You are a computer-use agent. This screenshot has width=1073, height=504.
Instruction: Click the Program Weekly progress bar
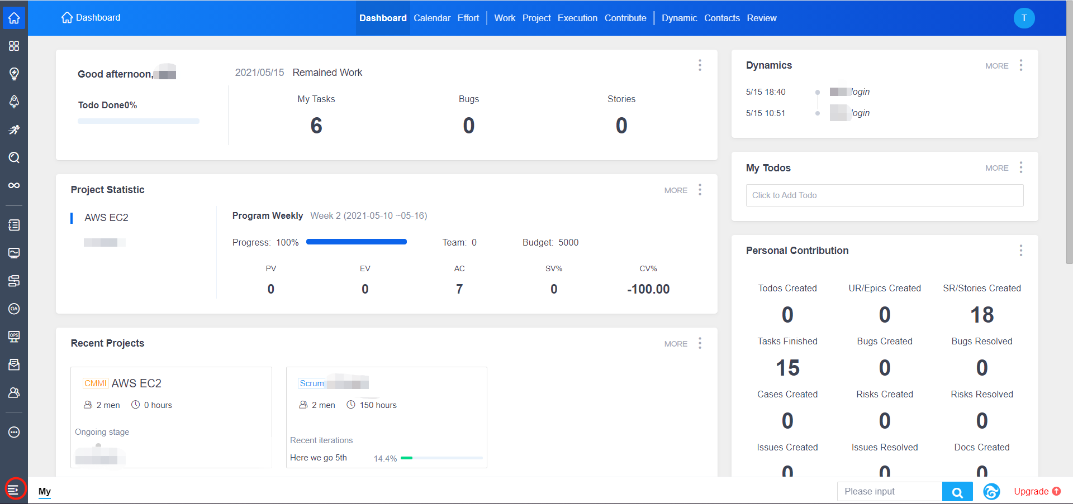click(357, 242)
